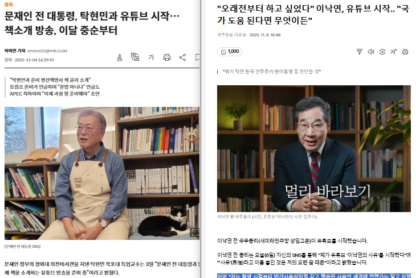
Task: Bookmark the left article
Action: coord(197,57)
